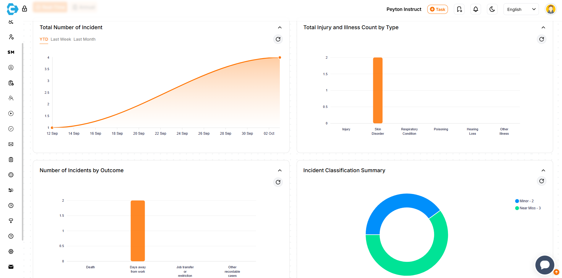Click the team members icon in sidebar

pyautogui.click(x=11, y=98)
